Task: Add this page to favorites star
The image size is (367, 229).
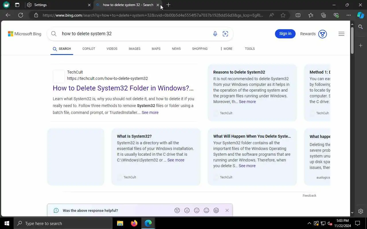Action: pos(283,15)
